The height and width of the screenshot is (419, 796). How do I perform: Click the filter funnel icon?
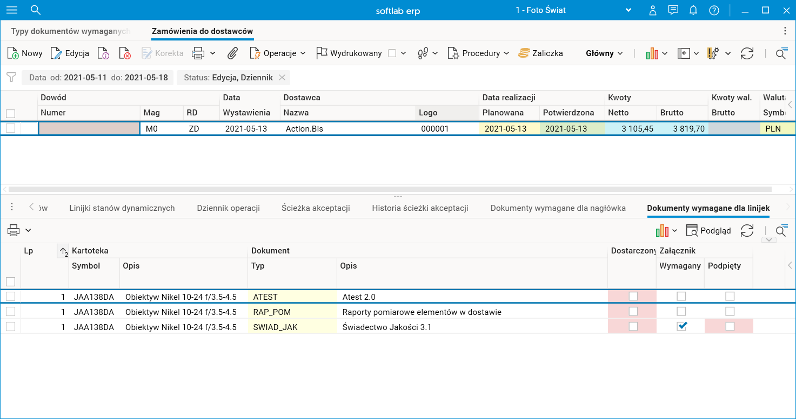[11, 77]
